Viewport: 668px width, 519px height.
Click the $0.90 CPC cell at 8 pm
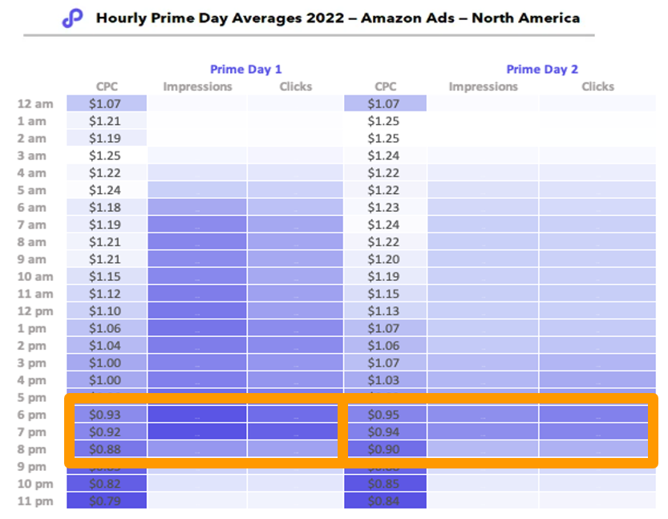385,449
